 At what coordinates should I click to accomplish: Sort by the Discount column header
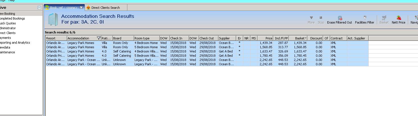315,38
